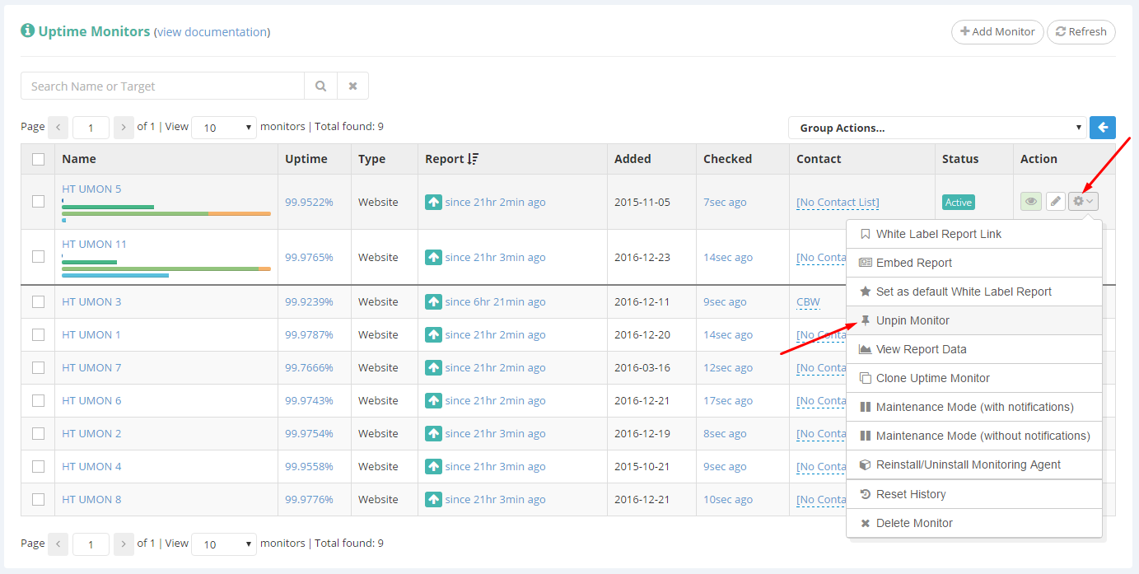Click the bottom page number field

[91, 544]
